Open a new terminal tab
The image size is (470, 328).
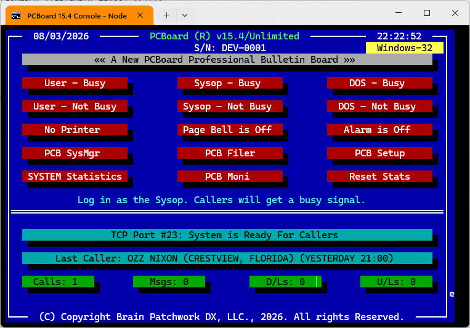pos(167,15)
